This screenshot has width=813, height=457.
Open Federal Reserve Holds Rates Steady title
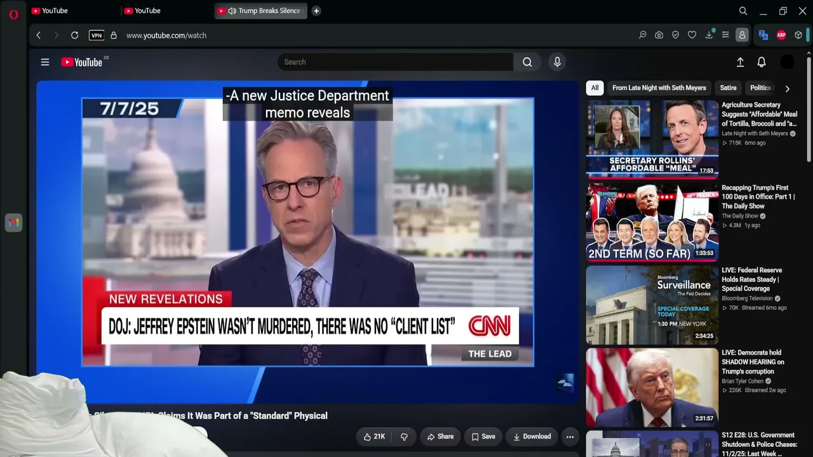click(751, 279)
